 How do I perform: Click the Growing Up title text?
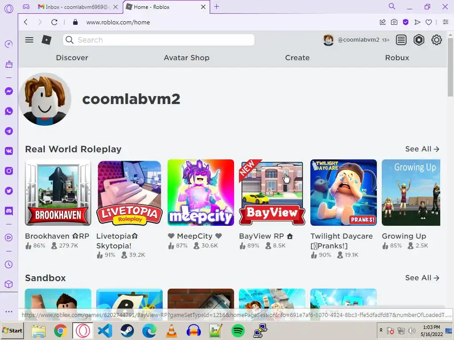point(404,236)
